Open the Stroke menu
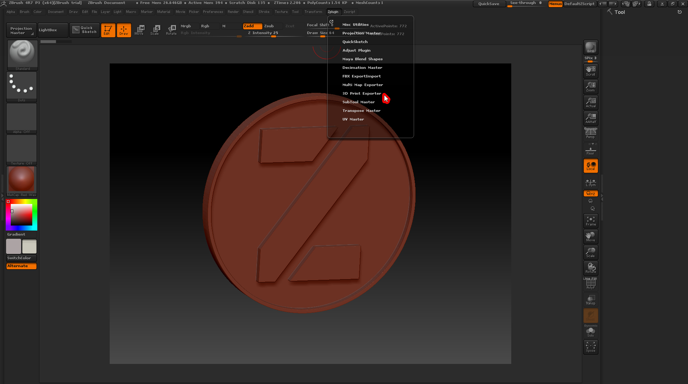 [x=264, y=12]
